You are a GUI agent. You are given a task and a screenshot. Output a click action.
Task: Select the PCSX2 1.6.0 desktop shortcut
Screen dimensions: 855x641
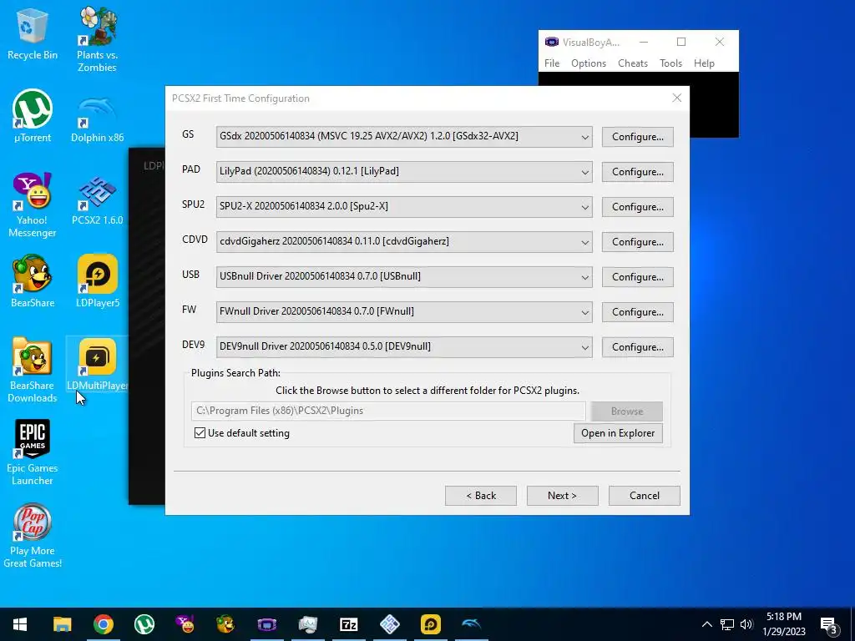[x=97, y=200]
